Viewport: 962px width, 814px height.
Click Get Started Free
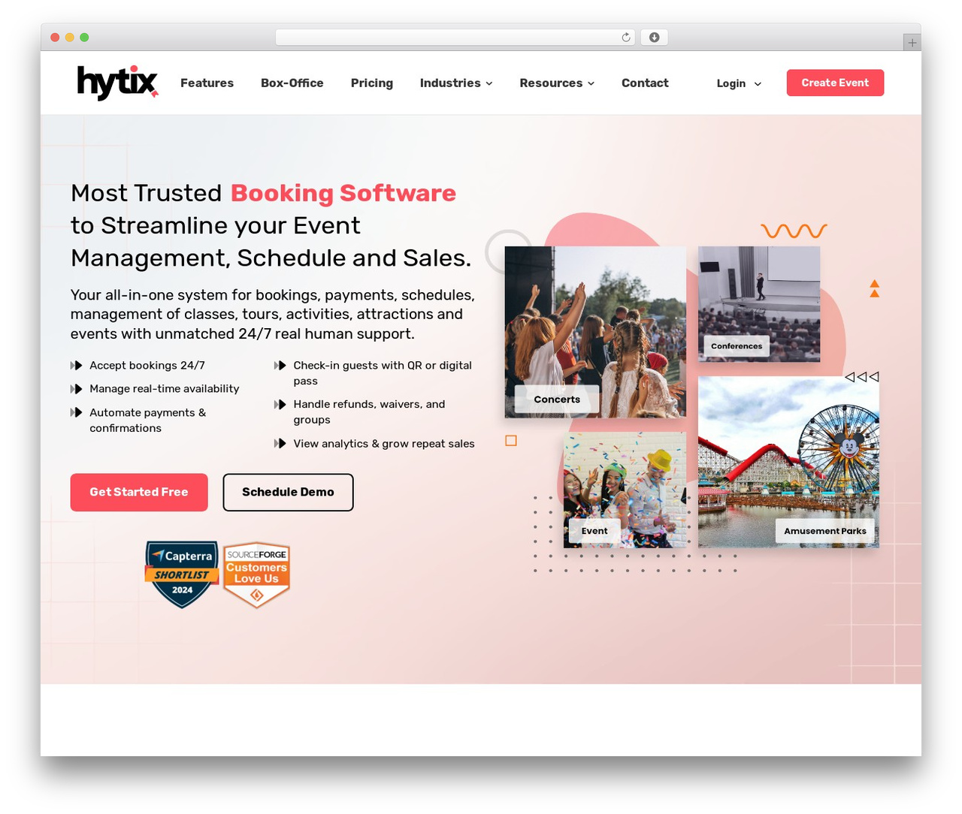click(139, 492)
